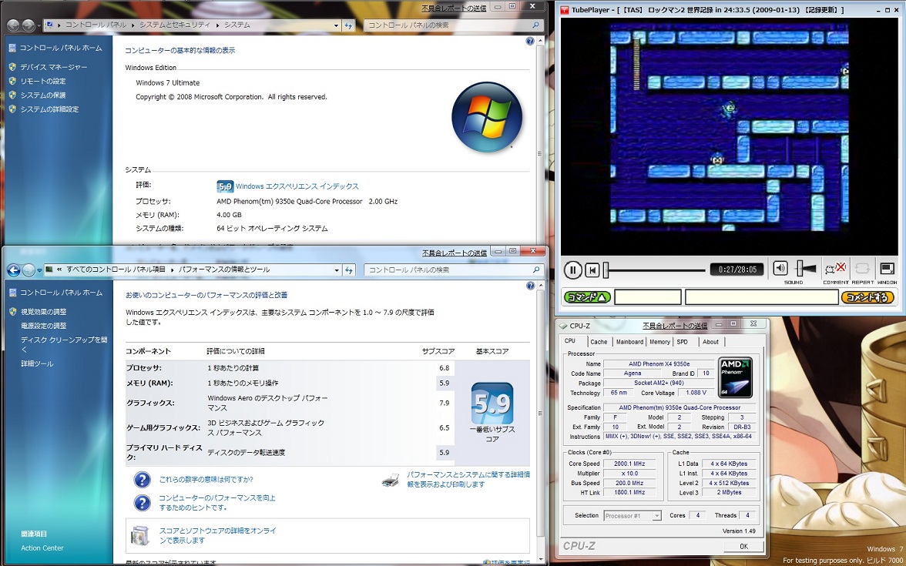Screen dimensions: 906x566
Task: Expand the arrow after コントロール パネル breadcrumb in the System window
Action: [133, 25]
